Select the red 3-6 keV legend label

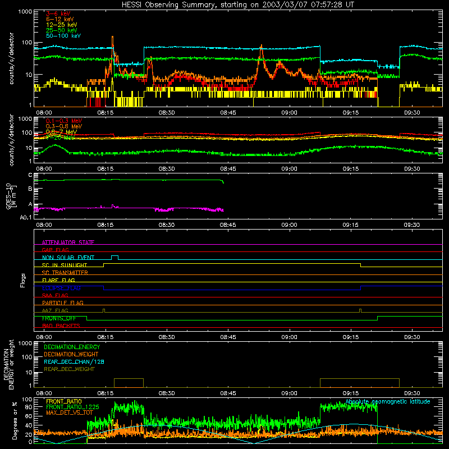coord(58,13)
